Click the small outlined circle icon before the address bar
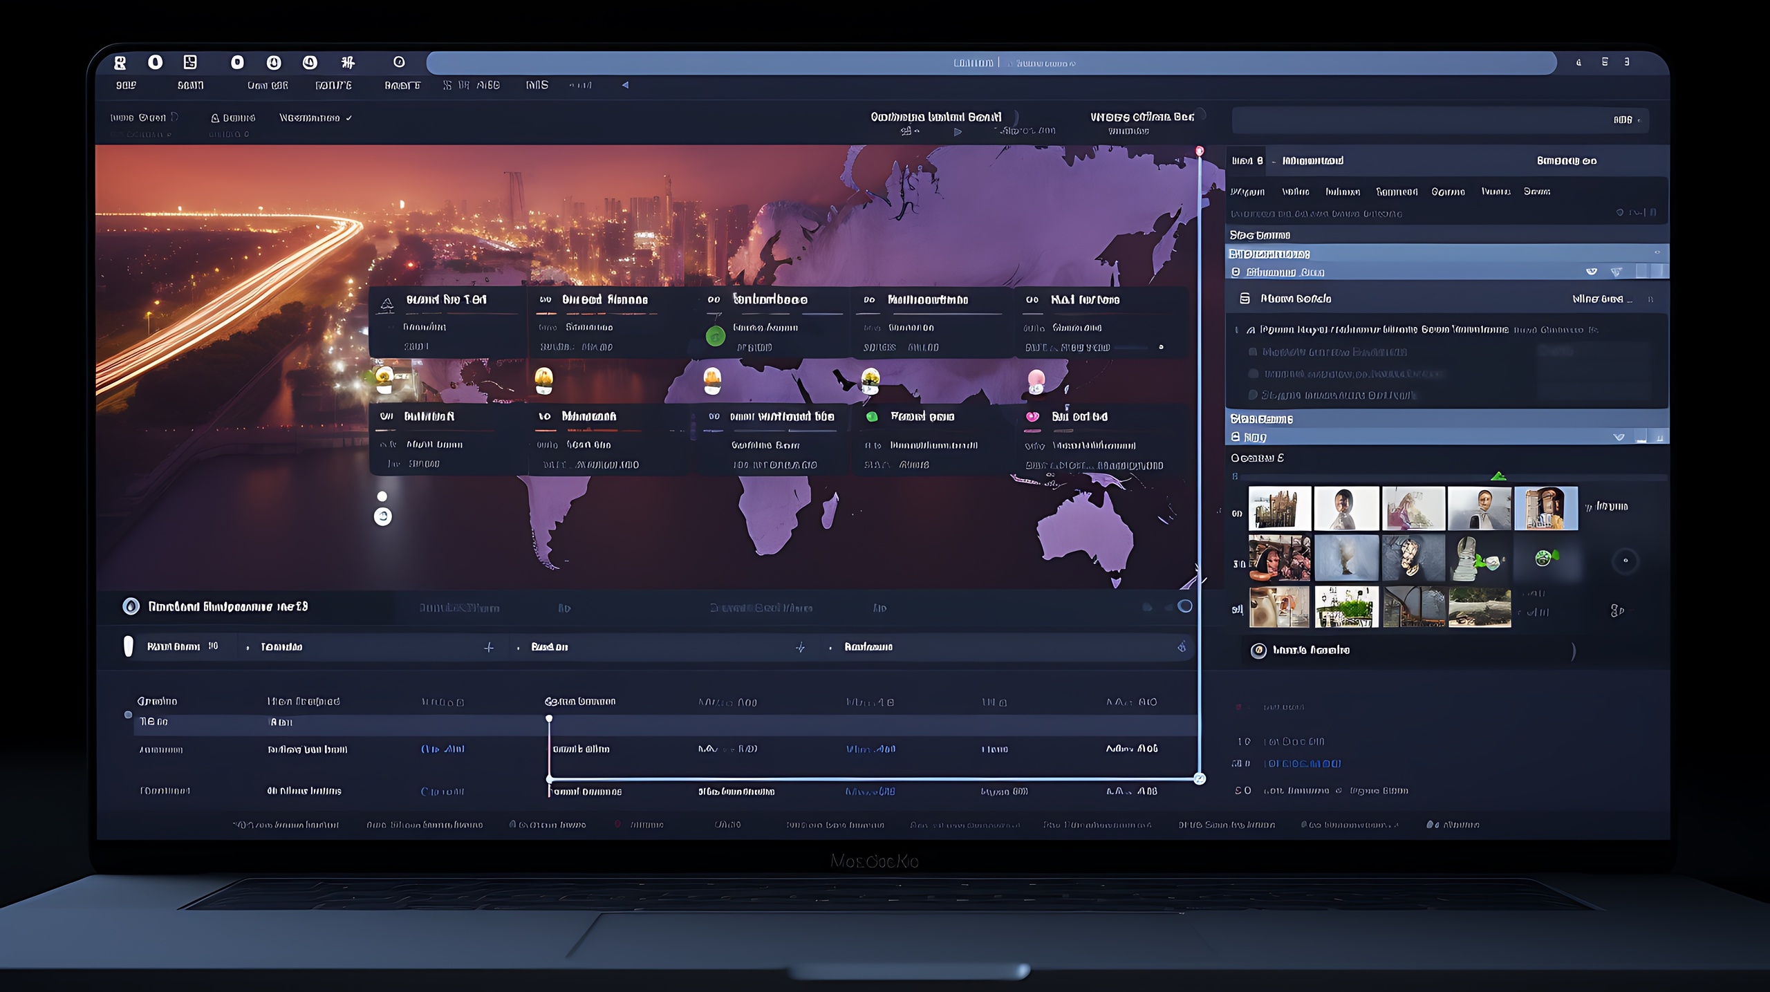This screenshot has width=1770, height=992. (399, 62)
